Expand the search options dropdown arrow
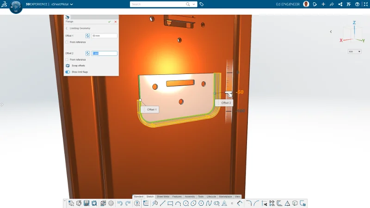This screenshot has height=208, width=370. pos(194,4)
